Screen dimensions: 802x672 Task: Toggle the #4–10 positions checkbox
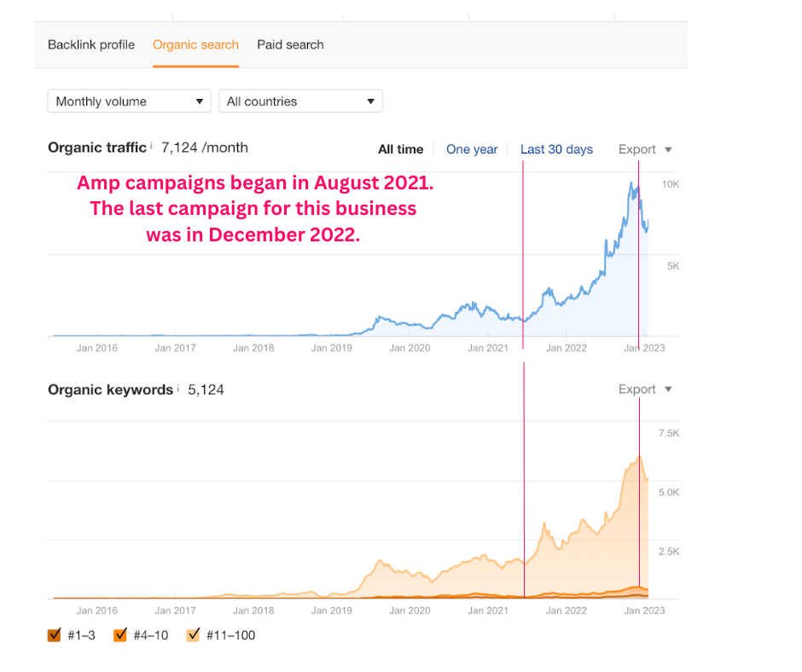coord(120,634)
